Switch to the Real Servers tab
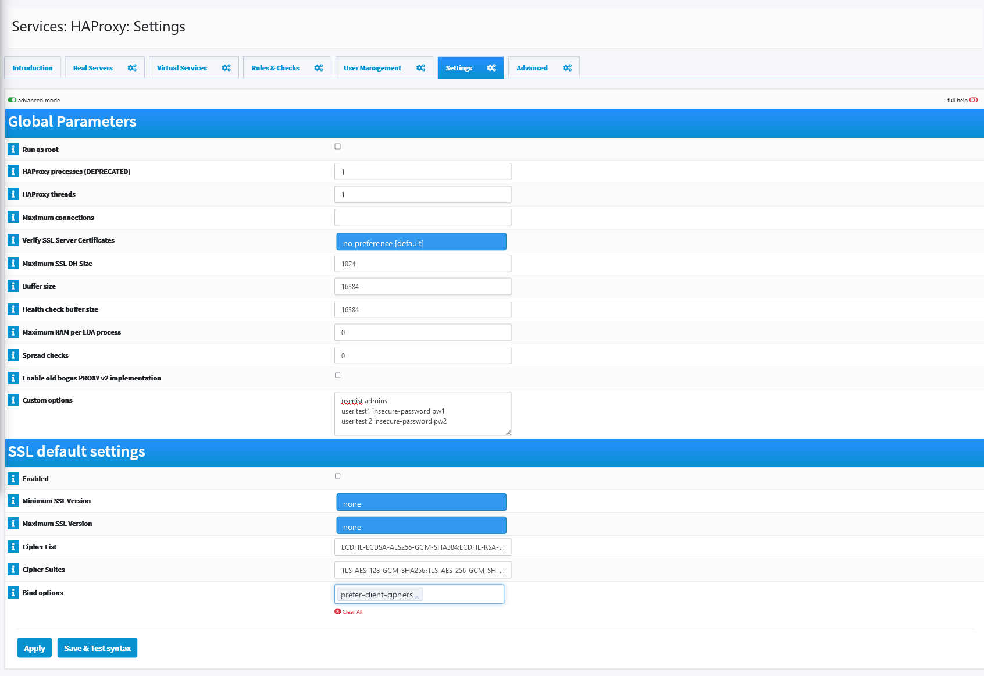The width and height of the screenshot is (984, 676). [93, 68]
